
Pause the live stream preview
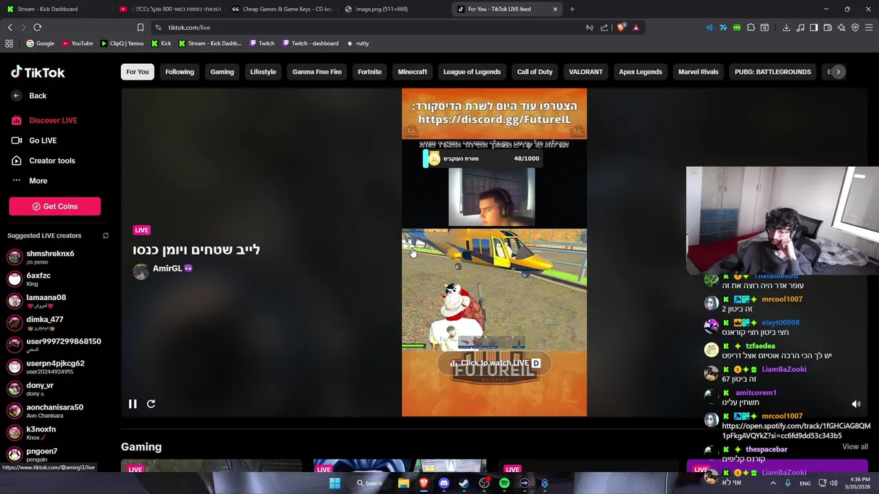133,404
